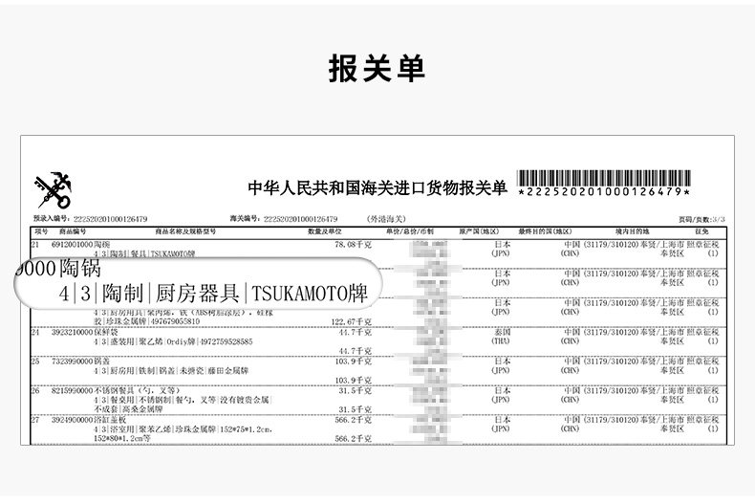Click item 26 code 8215990000 不锈钢餐具
Screen dimensions: 755x504
(x=116, y=391)
